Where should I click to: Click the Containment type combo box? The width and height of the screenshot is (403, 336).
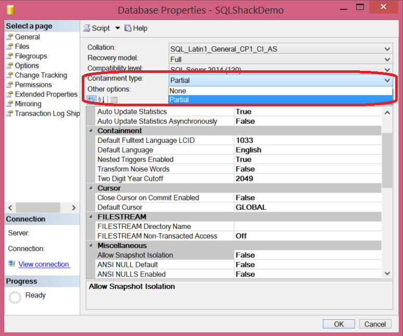[281, 80]
